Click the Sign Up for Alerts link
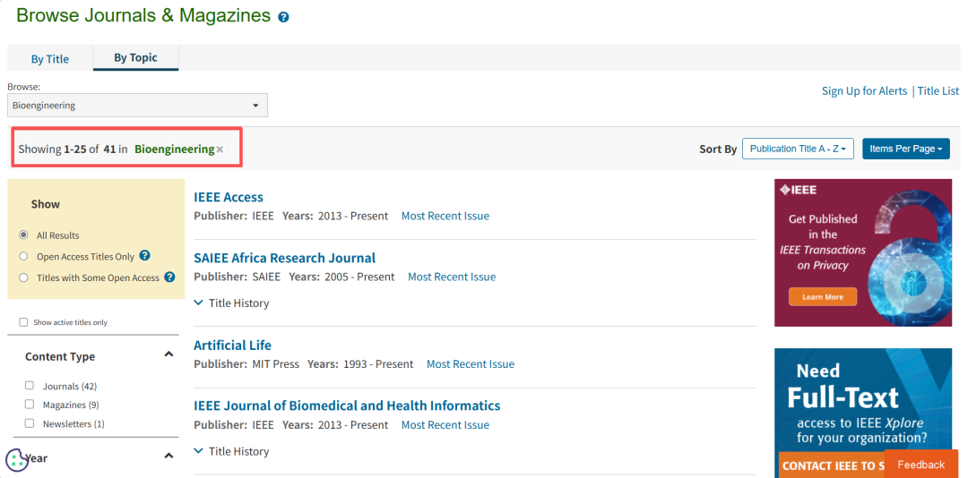This screenshot has width=968, height=478. 864,90
